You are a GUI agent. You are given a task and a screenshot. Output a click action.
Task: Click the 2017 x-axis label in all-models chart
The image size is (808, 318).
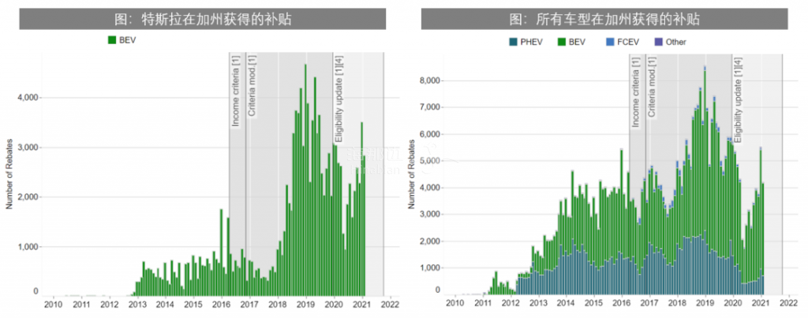click(650, 305)
